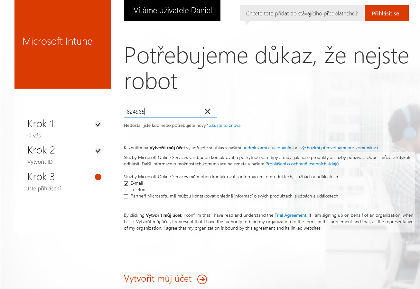420x289 pixels.
Task: Click Chcete toto přidat do stávajícího předplatného text
Action: coord(302,14)
